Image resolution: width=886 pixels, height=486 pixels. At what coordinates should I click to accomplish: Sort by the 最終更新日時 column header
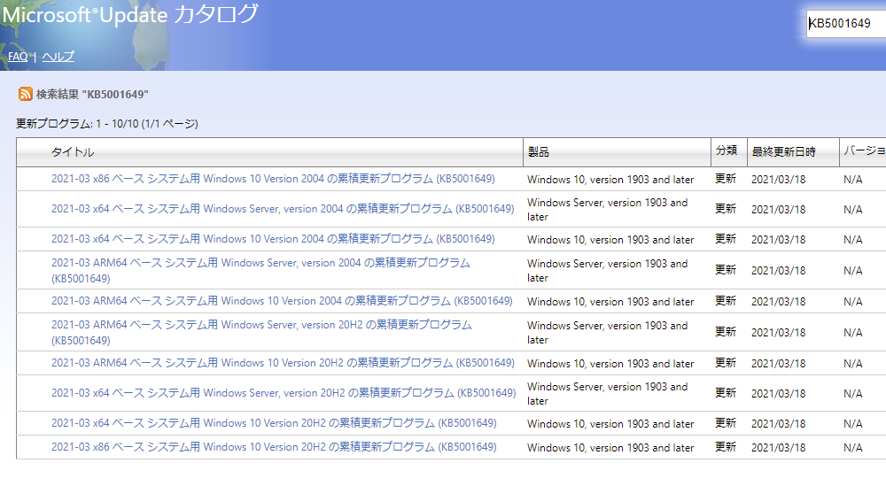point(784,152)
